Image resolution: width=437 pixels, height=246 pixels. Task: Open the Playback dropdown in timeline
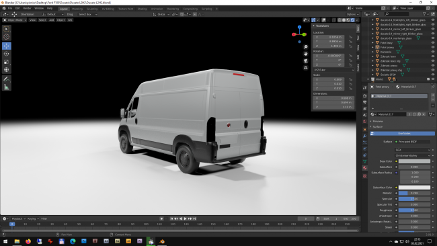click(18, 218)
